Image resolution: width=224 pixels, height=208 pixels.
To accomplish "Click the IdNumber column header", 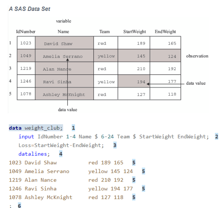I will 26,32.
